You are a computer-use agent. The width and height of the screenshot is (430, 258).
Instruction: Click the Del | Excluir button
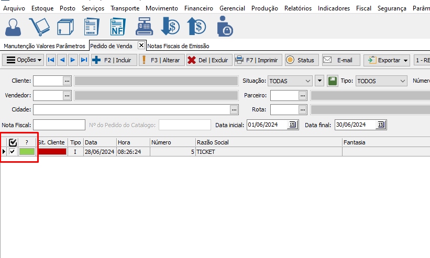tap(209, 60)
